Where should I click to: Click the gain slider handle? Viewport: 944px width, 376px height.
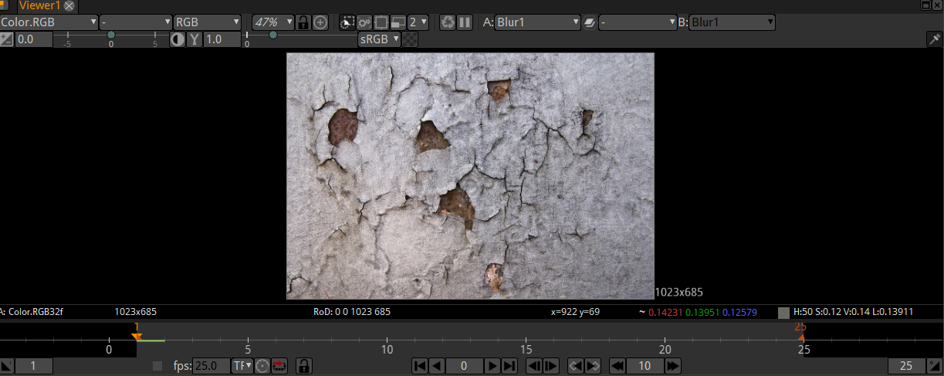pos(111,35)
